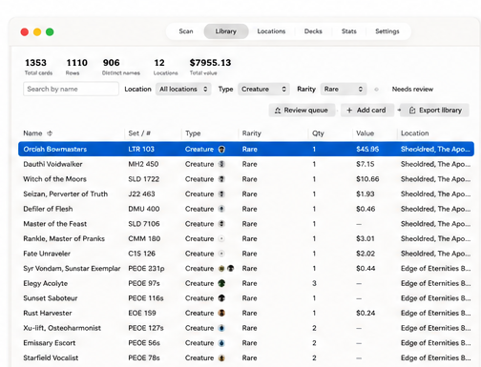Open the Rarity filter dropdown showing Rare
The image size is (481, 367).
click(344, 89)
